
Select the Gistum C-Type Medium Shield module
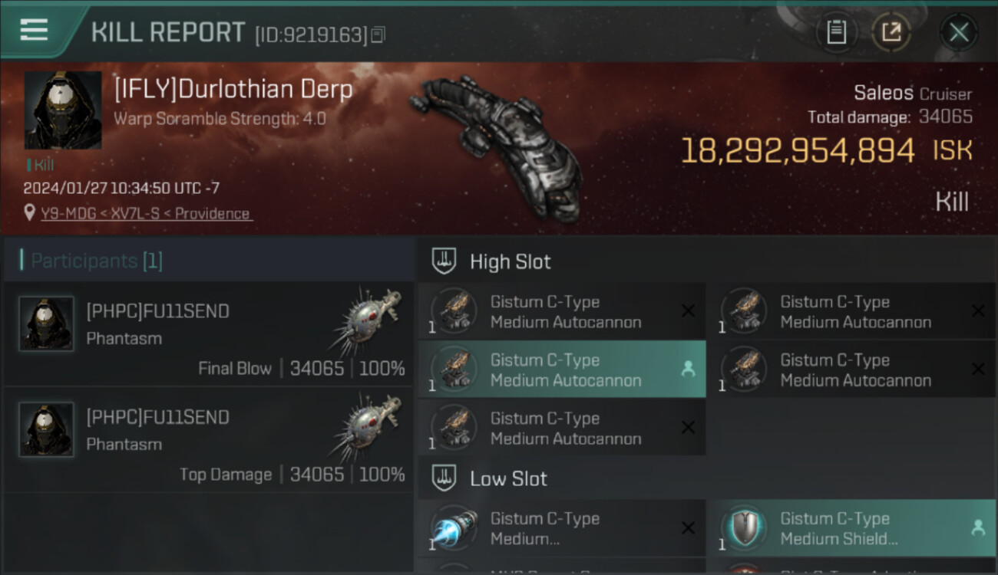pyautogui.click(x=852, y=528)
